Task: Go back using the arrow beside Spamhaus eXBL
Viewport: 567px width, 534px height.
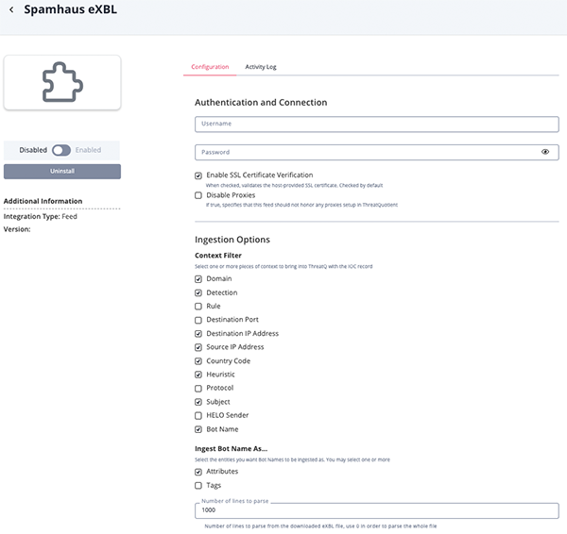Action: (x=11, y=9)
